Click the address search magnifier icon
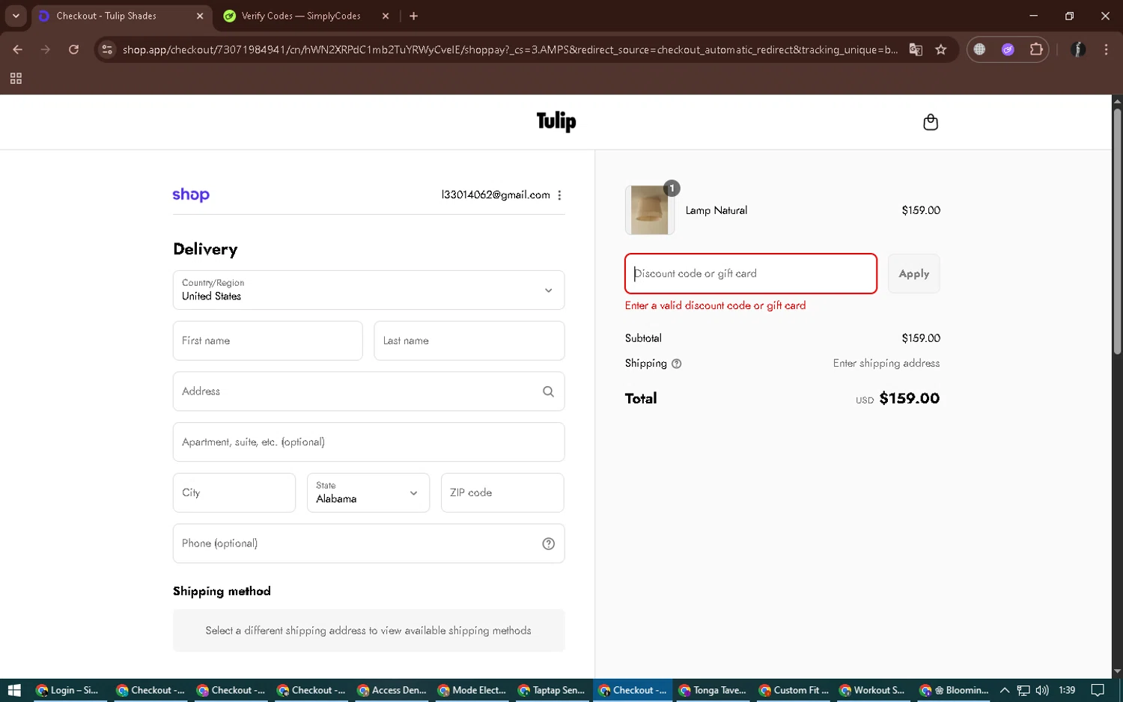This screenshot has width=1123, height=702. tap(548, 391)
